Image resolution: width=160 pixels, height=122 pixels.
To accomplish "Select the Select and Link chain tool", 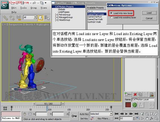I will [x=5, y=18].
